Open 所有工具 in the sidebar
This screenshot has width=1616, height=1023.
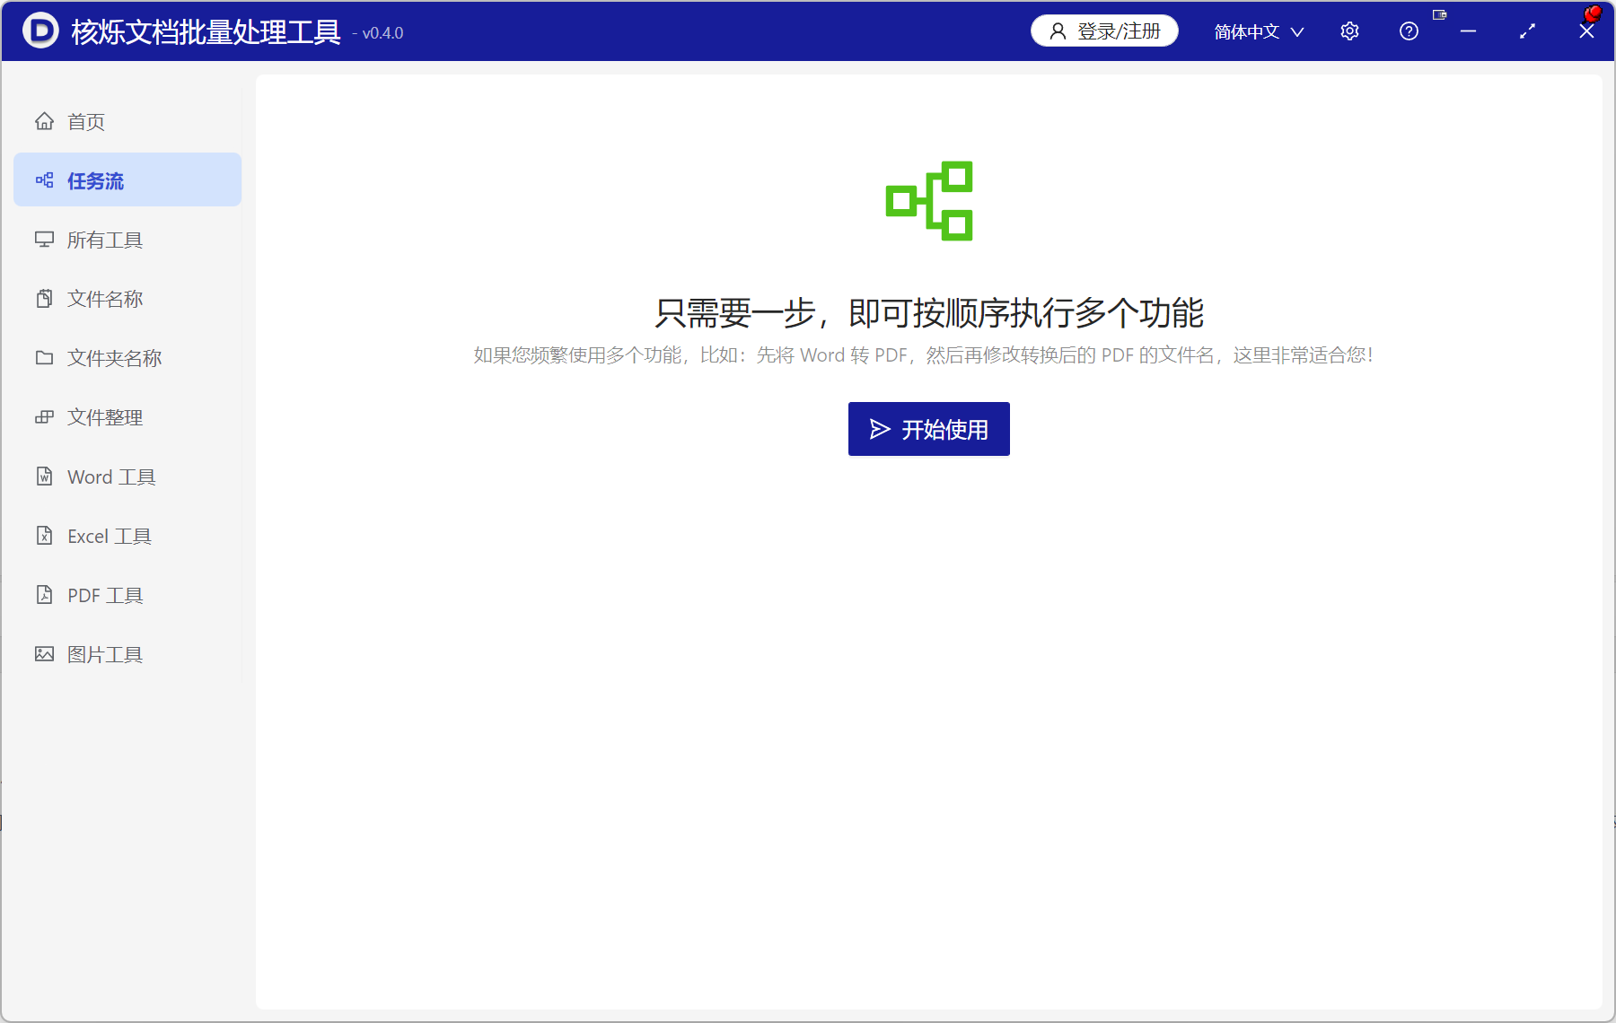point(127,240)
